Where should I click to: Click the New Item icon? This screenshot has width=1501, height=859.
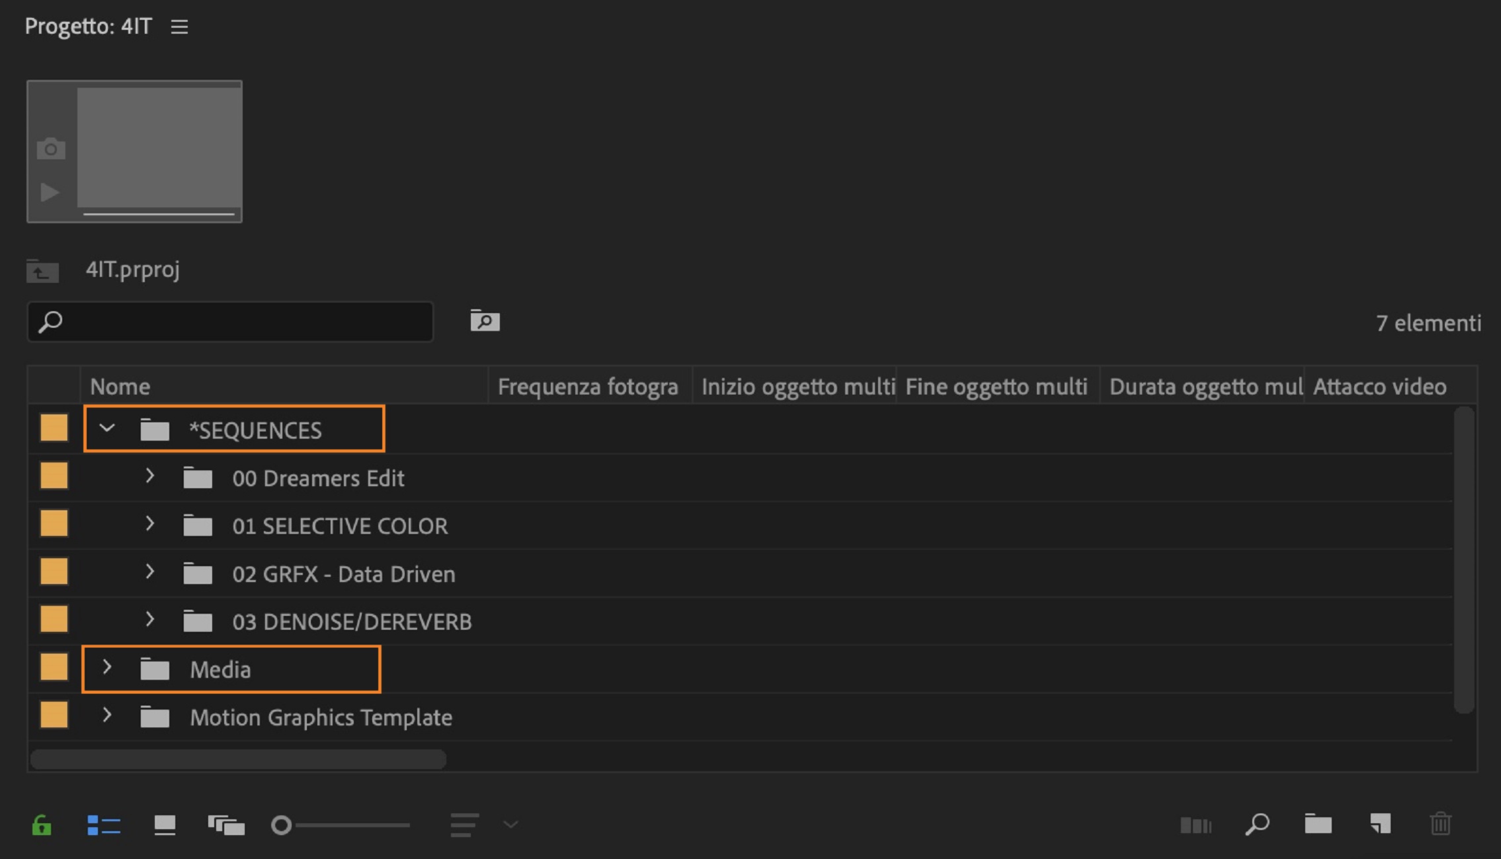(x=1380, y=824)
